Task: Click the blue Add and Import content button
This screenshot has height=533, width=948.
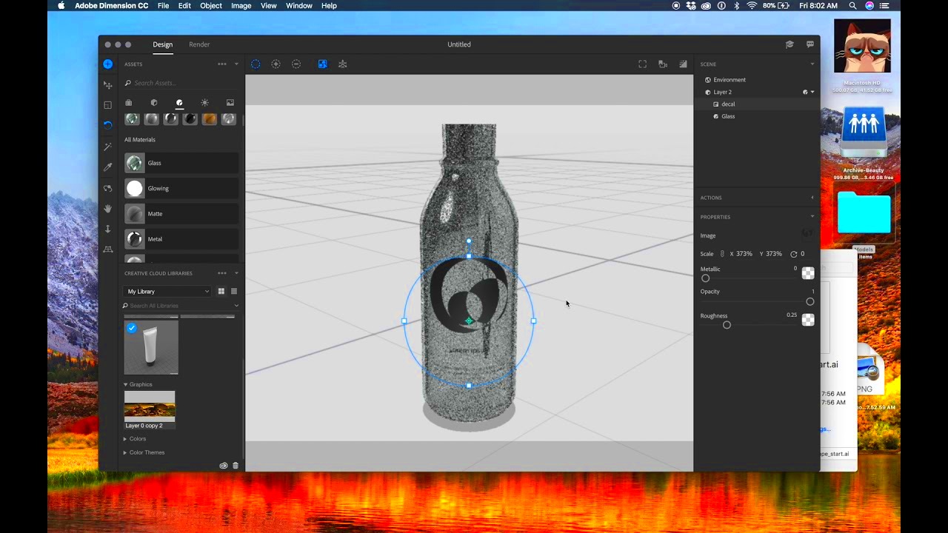Action: click(x=107, y=64)
